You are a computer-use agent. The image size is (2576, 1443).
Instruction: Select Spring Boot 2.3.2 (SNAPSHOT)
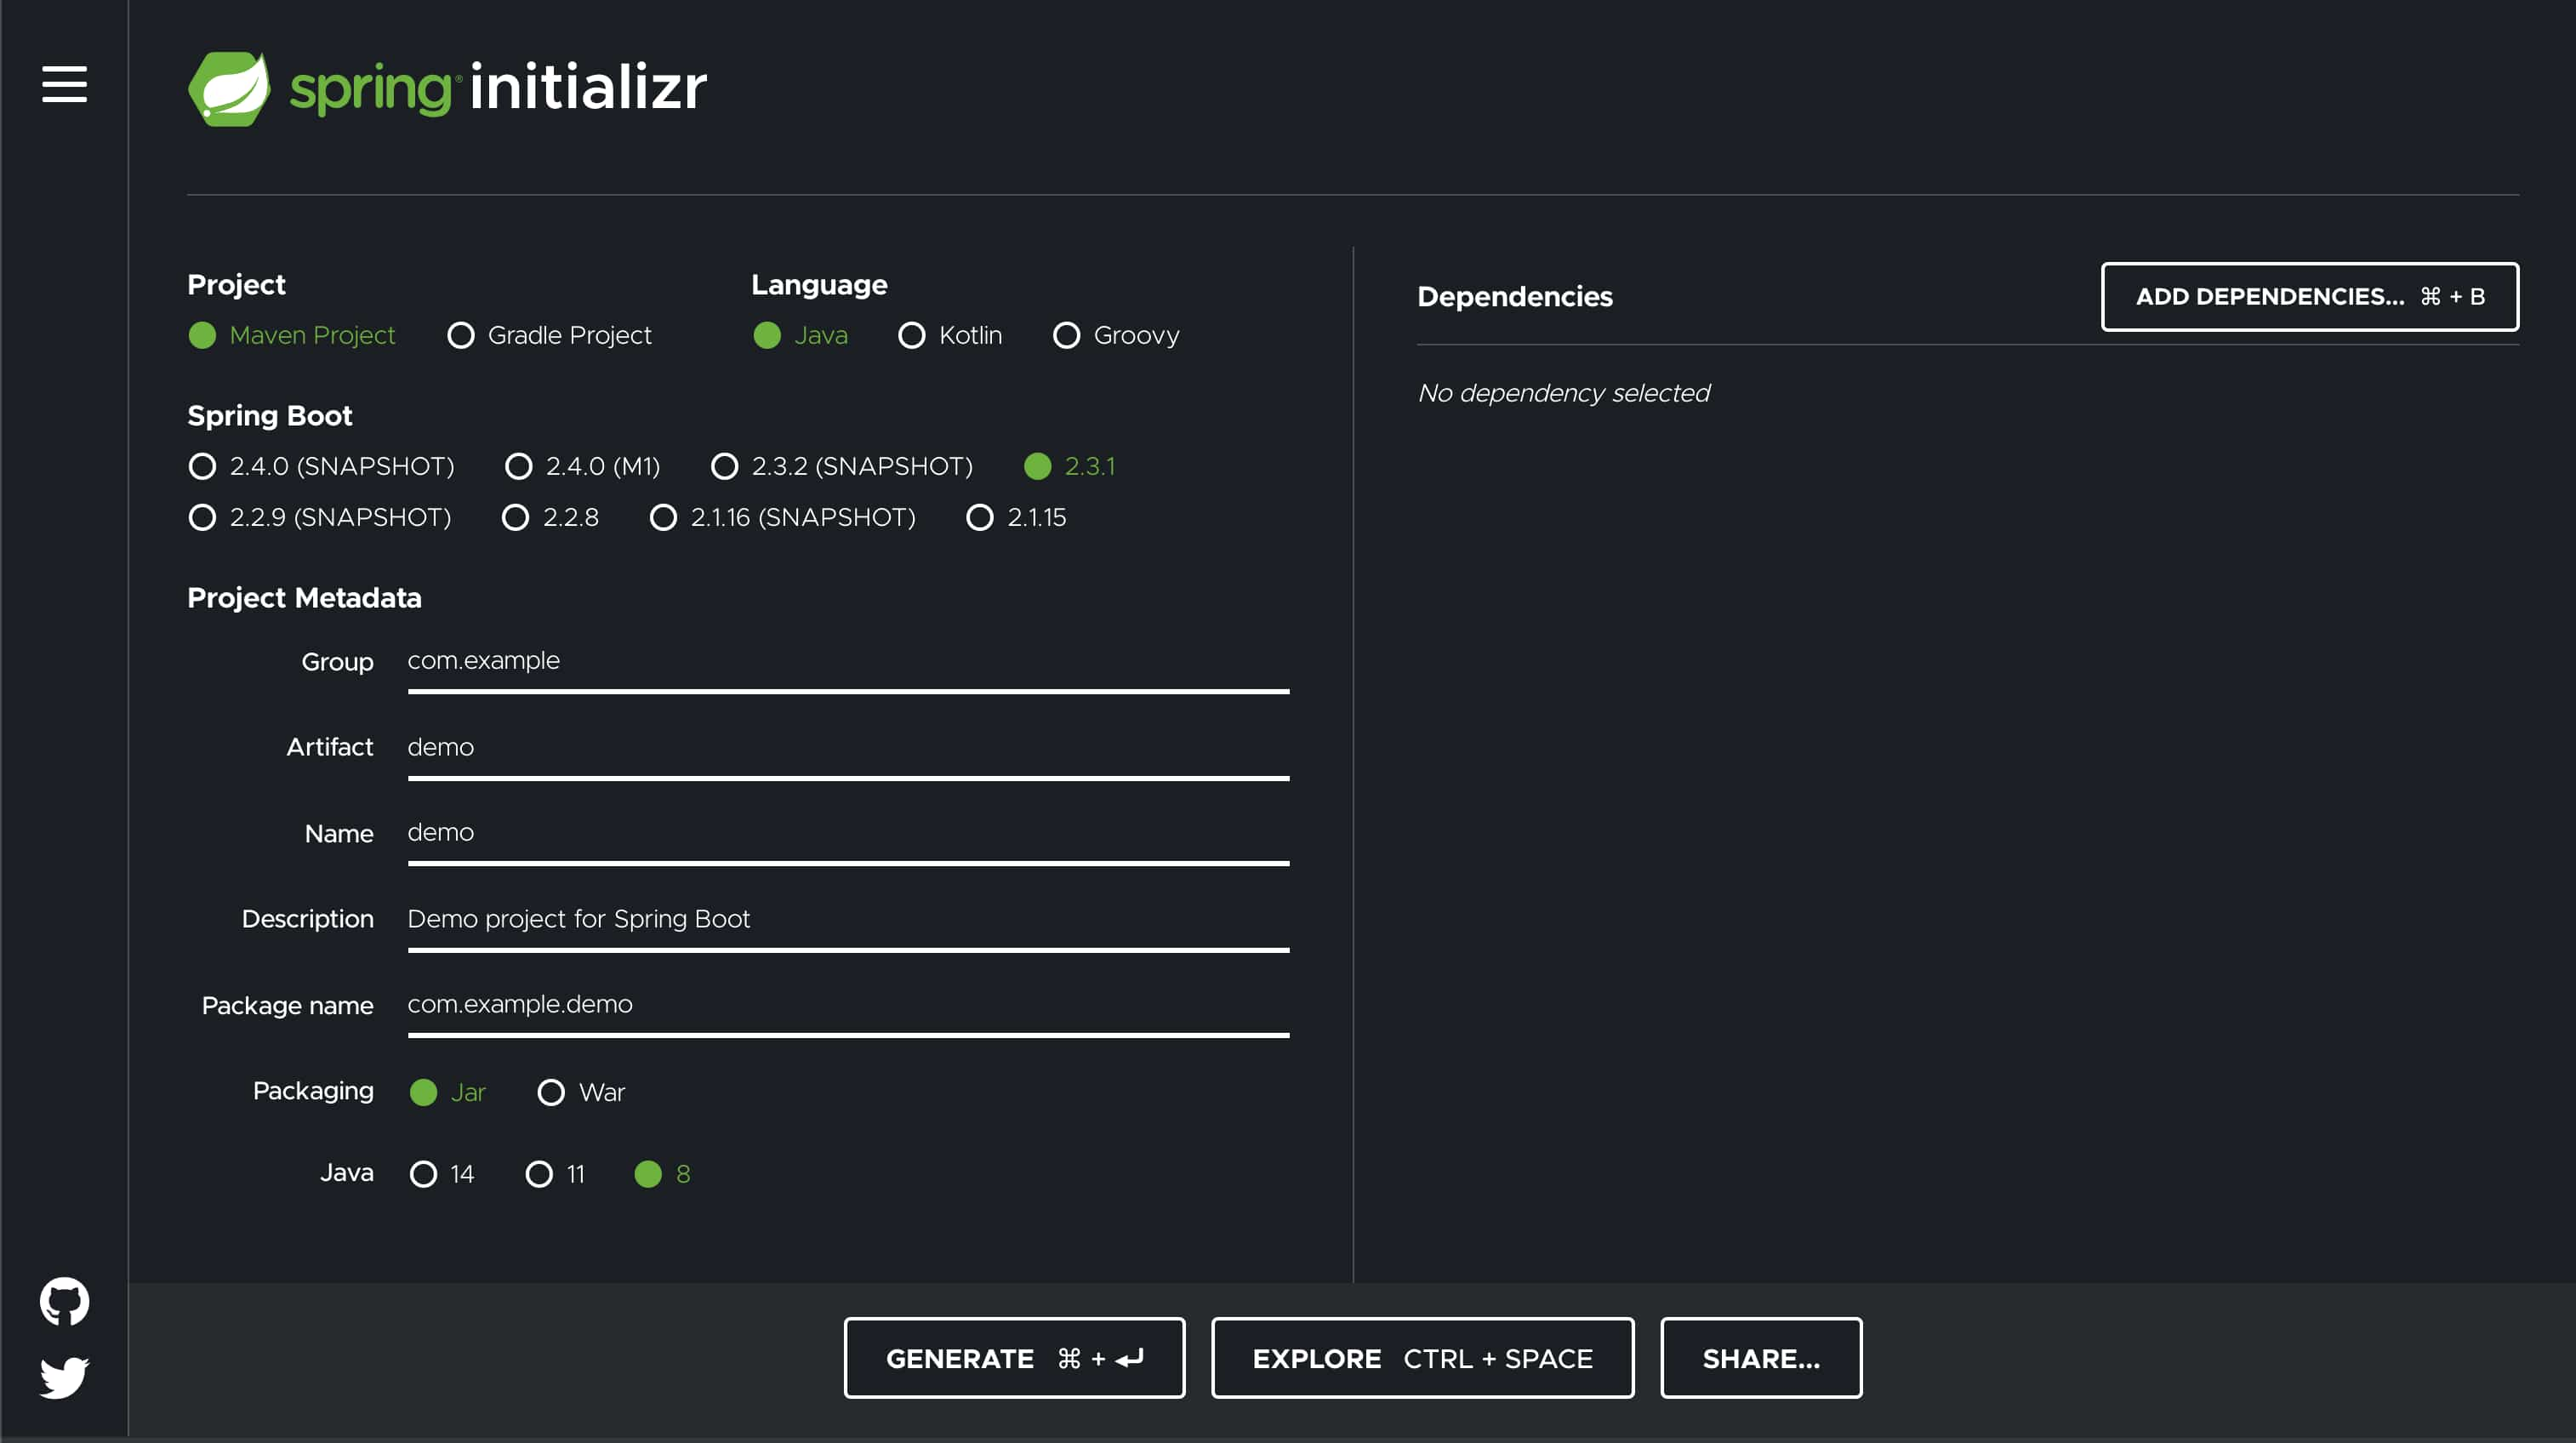[841, 466]
